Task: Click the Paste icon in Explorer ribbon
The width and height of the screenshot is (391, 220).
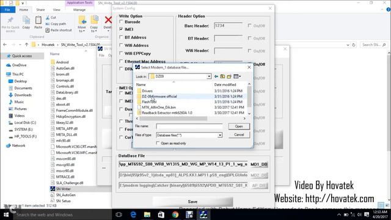Action: click(38, 23)
